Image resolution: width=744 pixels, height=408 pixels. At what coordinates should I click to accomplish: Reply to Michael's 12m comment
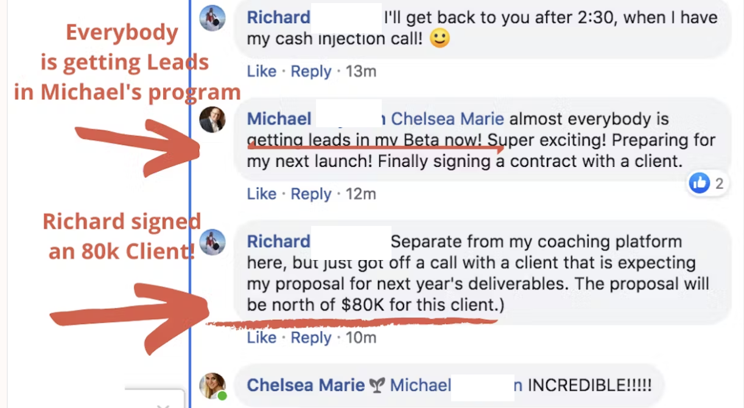coord(311,194)
